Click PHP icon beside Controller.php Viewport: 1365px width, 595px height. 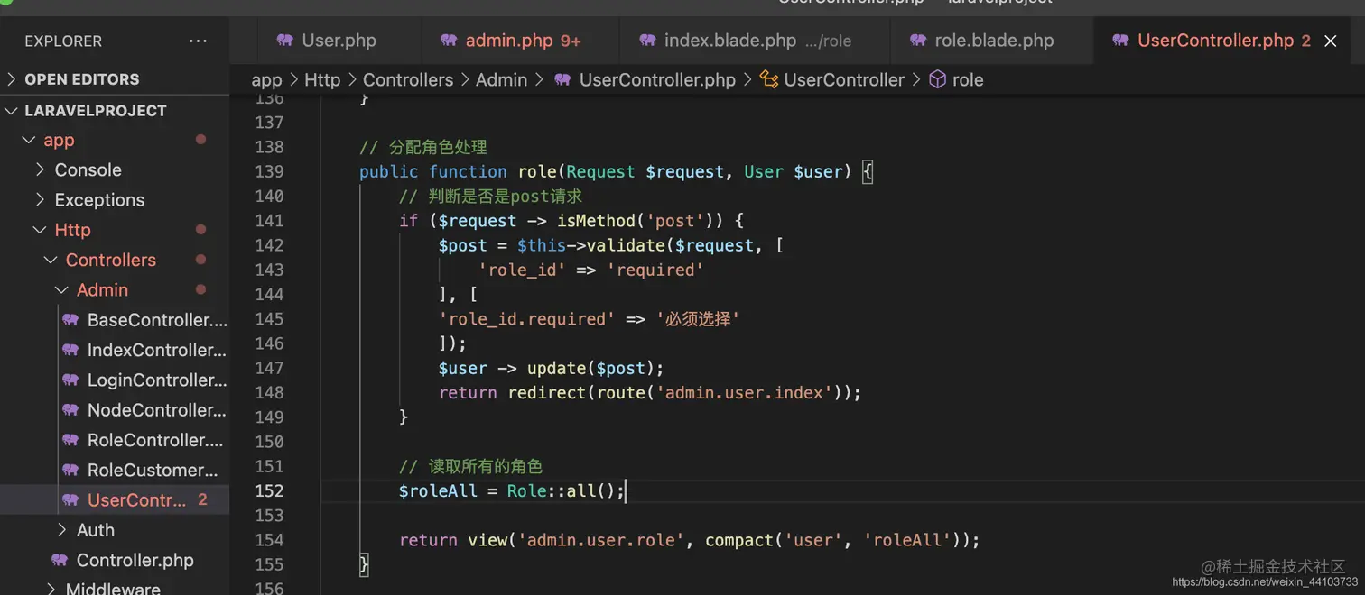pos(60,560)
